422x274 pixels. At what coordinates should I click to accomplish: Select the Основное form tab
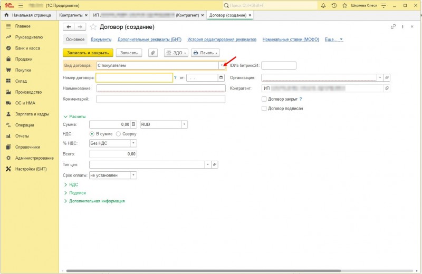click(75, 40)
